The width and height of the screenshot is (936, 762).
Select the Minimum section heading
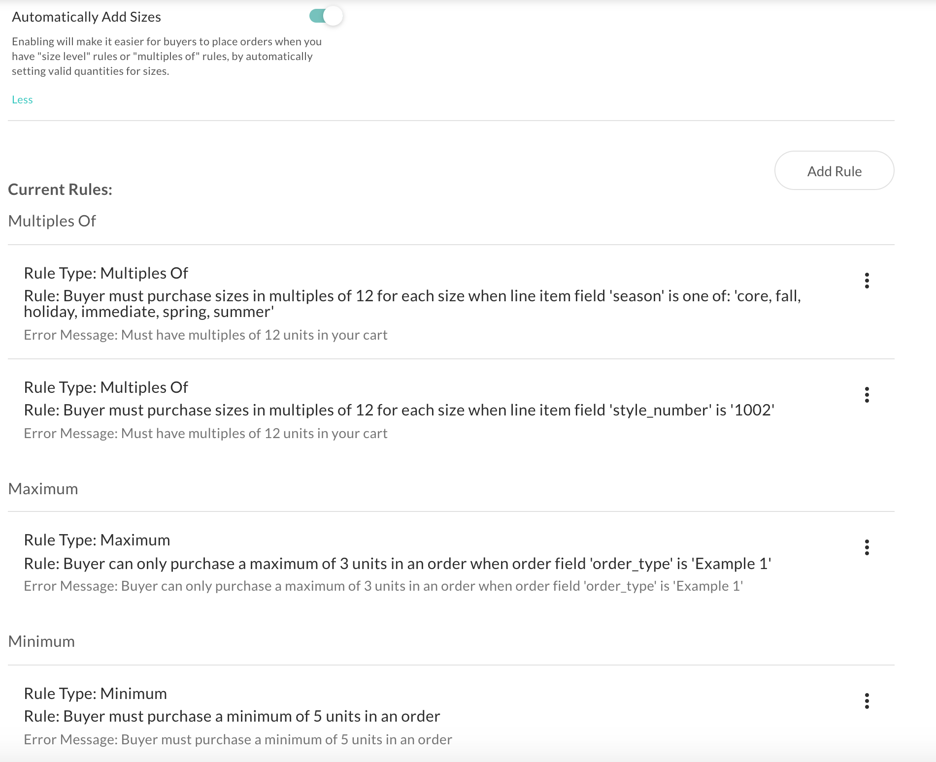coord(42,641)
